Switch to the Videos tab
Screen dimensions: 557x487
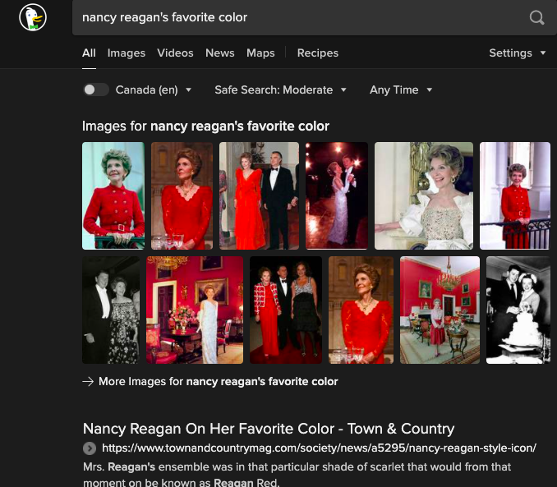pos(176,53)
